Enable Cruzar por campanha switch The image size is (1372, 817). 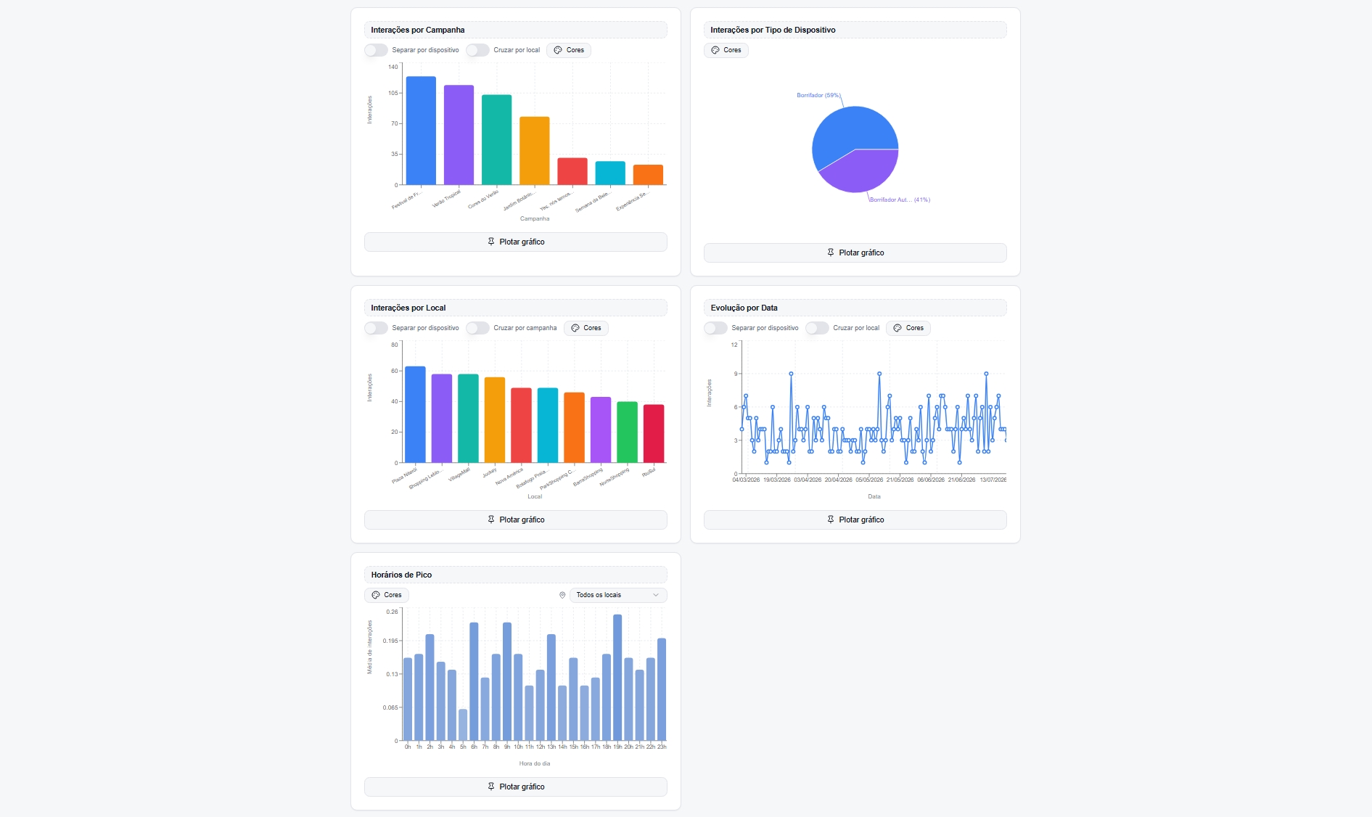pyautogui.click(x=477, y=328)
